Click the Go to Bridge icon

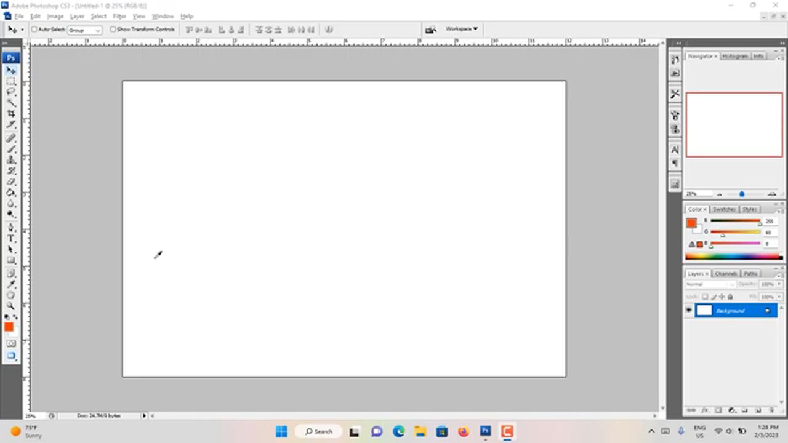tap(431, 29)
